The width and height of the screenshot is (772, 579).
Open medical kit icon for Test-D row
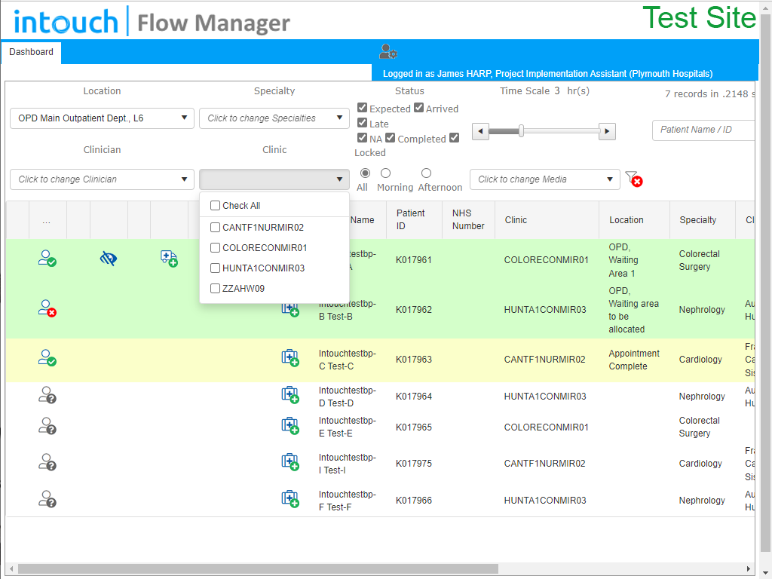[x=290, y=395]
